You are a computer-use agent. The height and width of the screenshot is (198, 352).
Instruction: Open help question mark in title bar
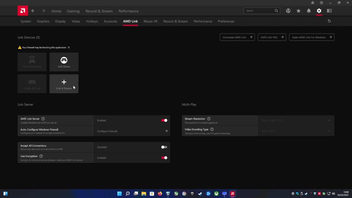[321, 3]
